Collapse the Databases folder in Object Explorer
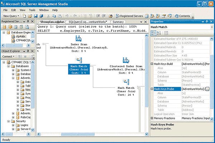Screen dimensions: 215x143 click(8, 66)
